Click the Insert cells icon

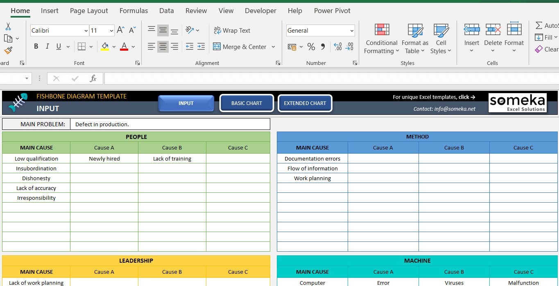(x=471, y=30)
